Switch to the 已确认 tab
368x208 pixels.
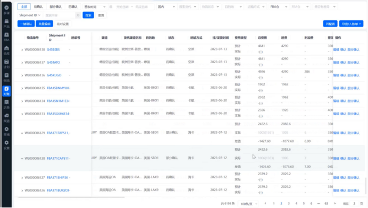(73, 7)
